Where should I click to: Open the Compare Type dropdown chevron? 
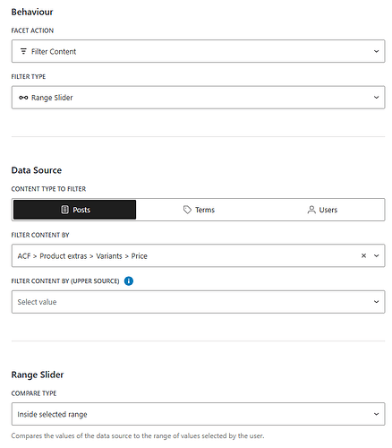[377, 414]
